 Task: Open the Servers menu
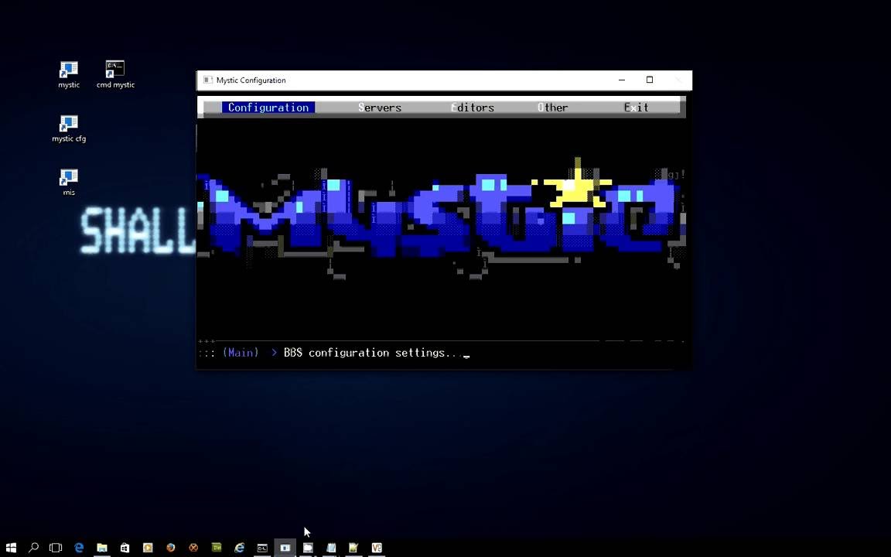(380, 108)
